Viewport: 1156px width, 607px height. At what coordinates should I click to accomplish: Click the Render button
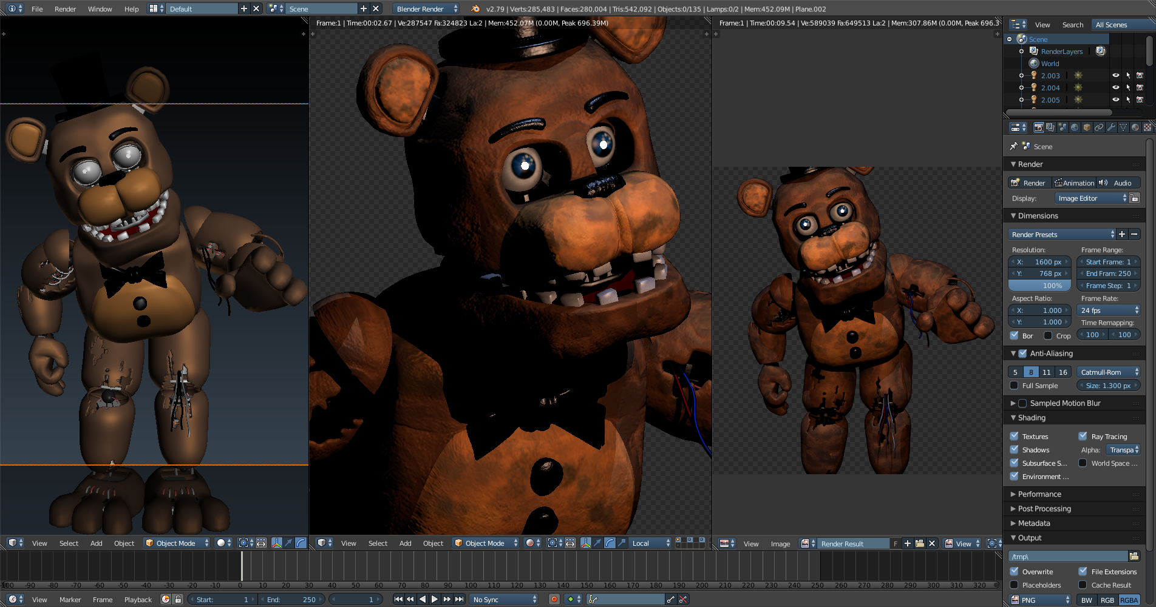tap(1029, 183)
